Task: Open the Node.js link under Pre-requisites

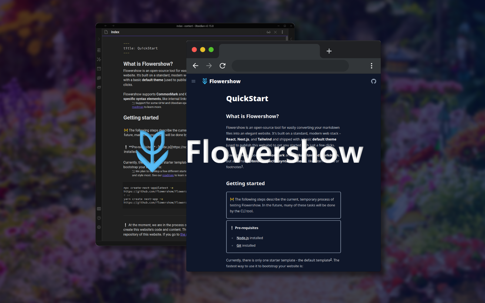Action: [242, 238]
